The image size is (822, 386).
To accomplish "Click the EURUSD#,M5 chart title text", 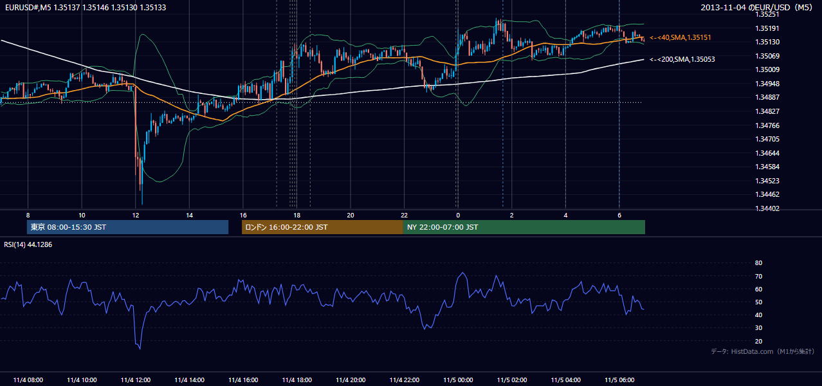I will click(85, 7).
